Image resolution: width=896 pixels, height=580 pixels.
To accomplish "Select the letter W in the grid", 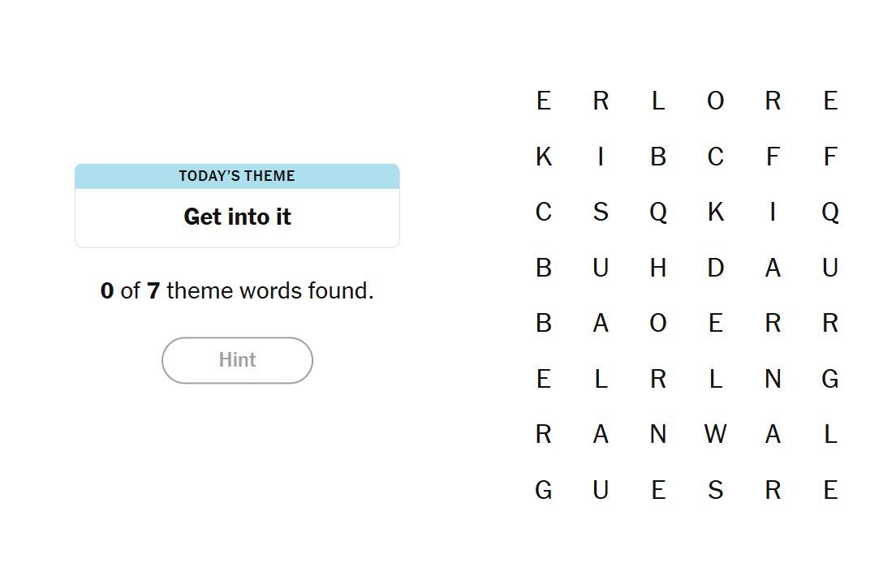I will 715,435.
